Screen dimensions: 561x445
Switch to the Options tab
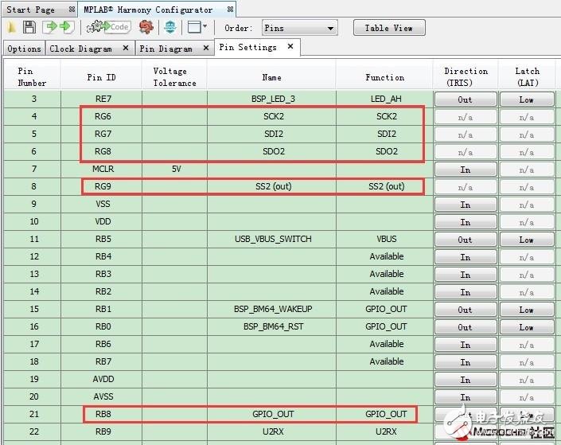coord(24,49)
